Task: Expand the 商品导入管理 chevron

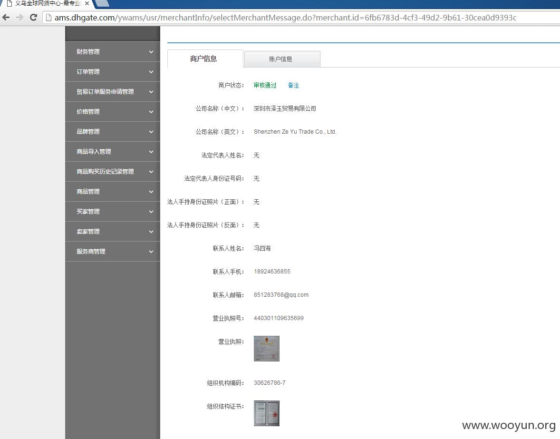Action: (151, 152)
